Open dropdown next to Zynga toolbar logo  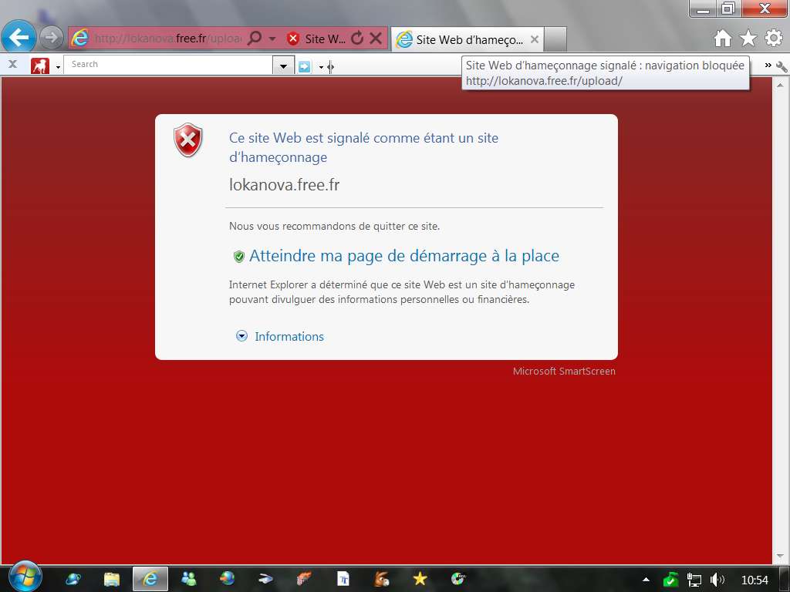(58, 68)
